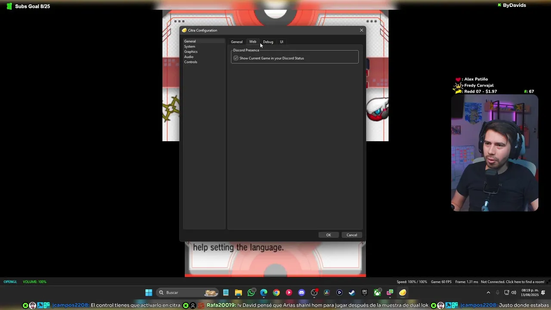The height and width of the screenshot is (310, 551).
Task: Open the dark circular play icon on the taskbar
Action: 339,293
